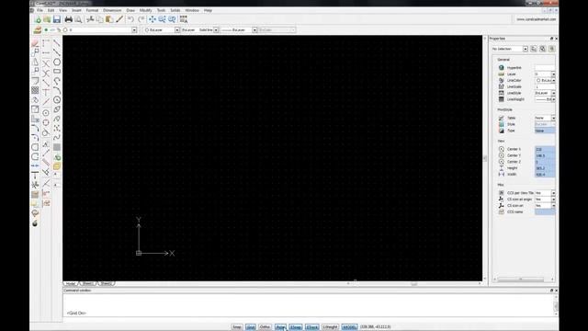Expand the Layer property dropdown

coord(553,74)
